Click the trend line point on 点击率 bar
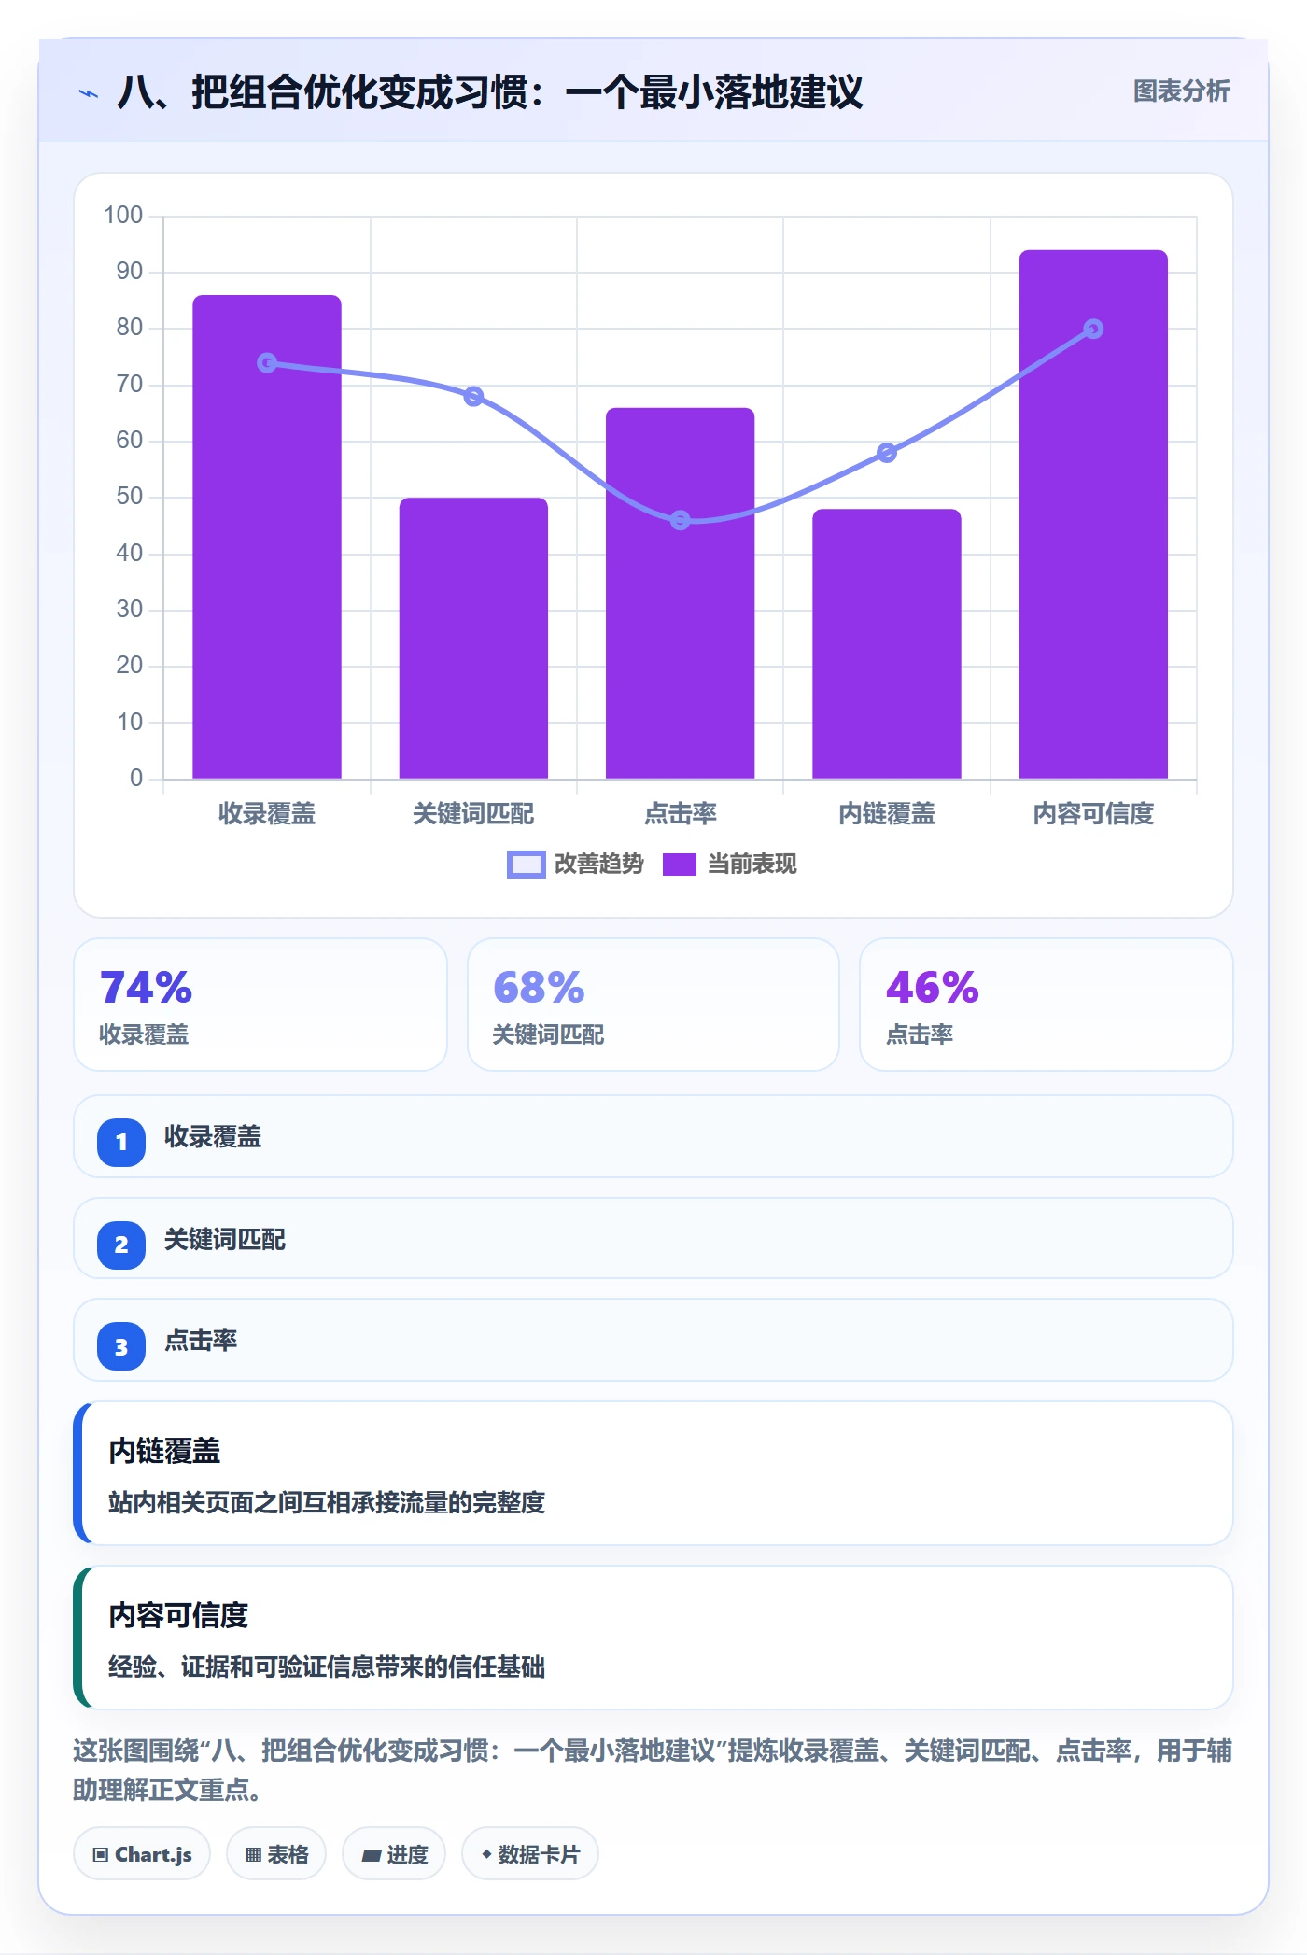This screenshot has height=1955, width=1307. tap(680, 520)
